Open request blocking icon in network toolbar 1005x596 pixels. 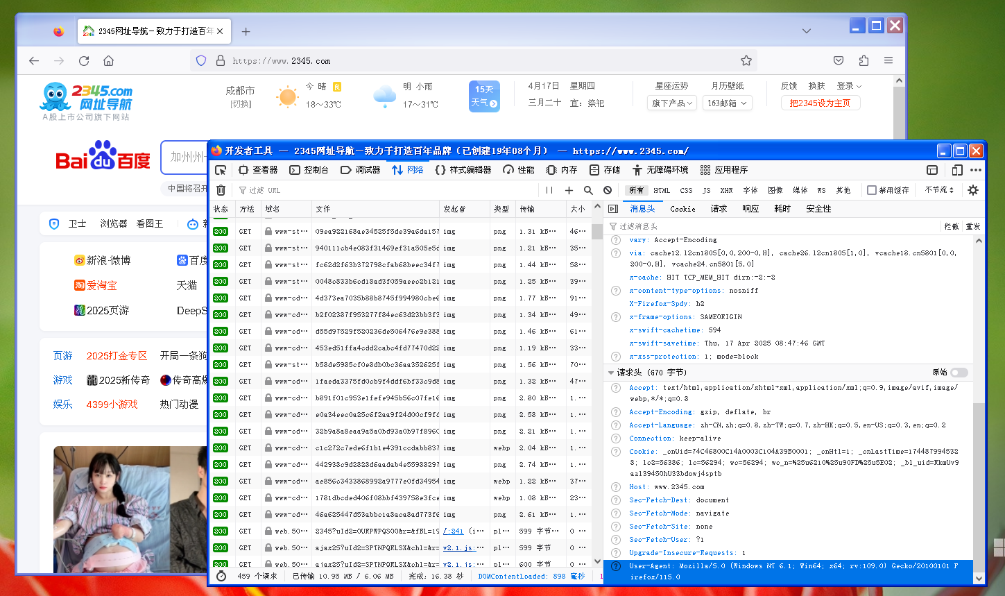(608, 190)
